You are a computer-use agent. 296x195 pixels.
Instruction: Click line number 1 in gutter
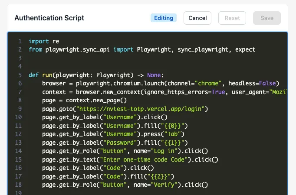click(x=20, y=41)
